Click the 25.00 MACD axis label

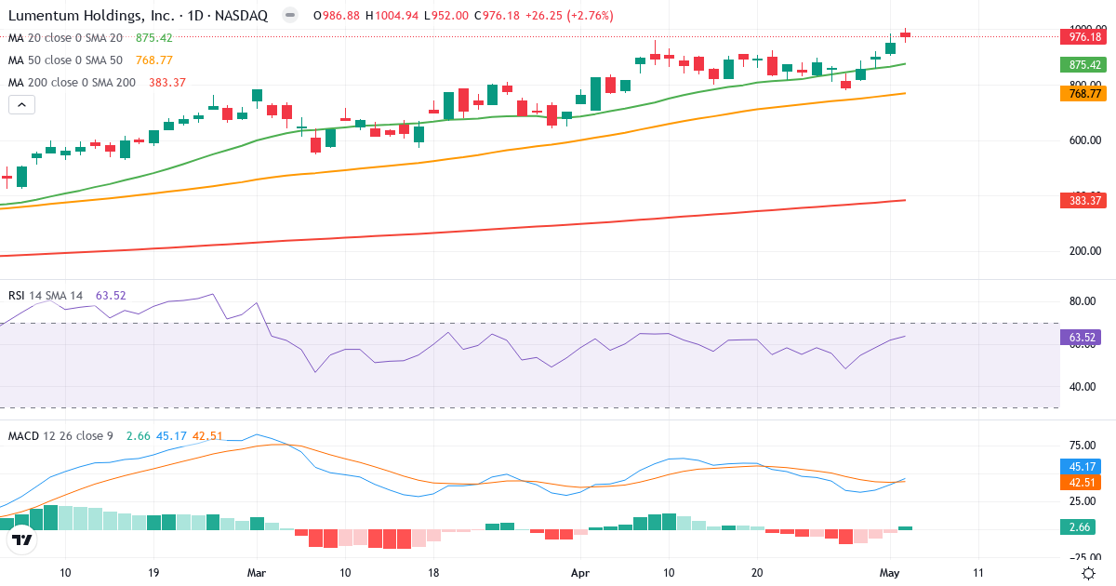1082,500
